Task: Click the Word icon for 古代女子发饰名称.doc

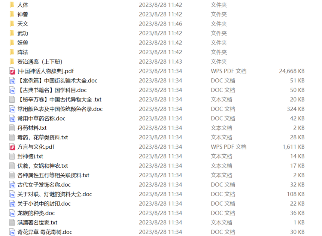Action: [12, 185]
